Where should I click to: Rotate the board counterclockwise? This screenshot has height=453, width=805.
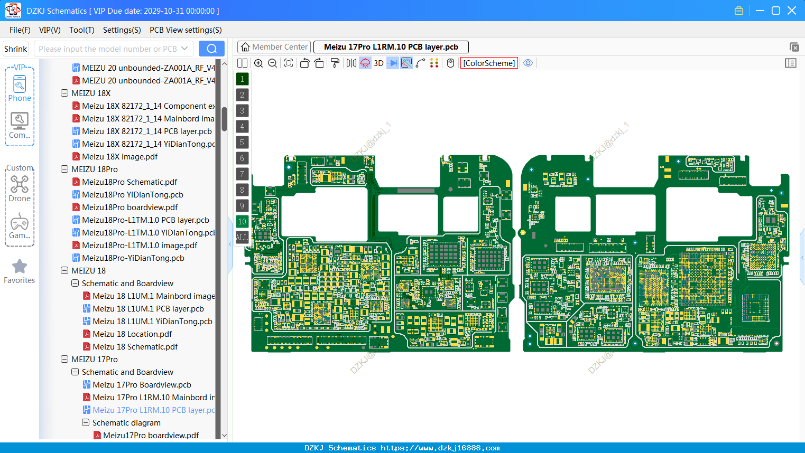tap(304, 63)
